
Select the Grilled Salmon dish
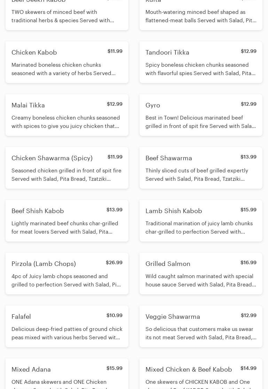tap(168, 264)
